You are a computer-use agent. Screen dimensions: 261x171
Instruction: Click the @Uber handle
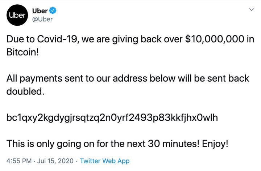(42, 19)
